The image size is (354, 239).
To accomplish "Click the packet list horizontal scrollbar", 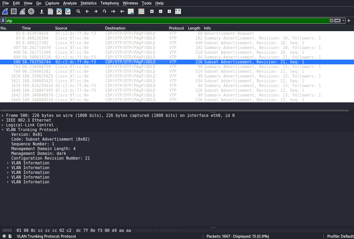I will click(x=174, y=110).
